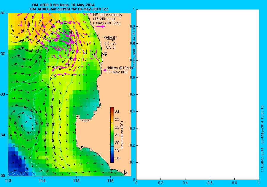Click the title line 'OM_afD0 0-5m temp. 10-May-2014'
Viewport: 267px width, 187px height.
point(63,5)
